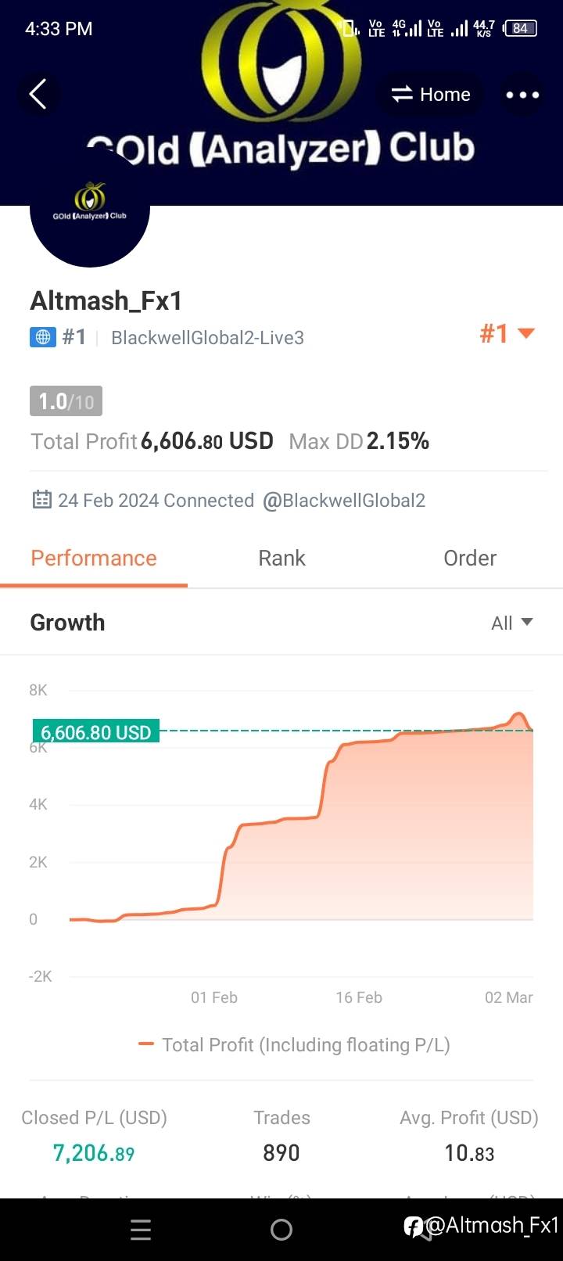The height and width of the screenshot is (1261, 563).
Task: Tap the Android recent apps menu icon
Action: click(141, 1230)
